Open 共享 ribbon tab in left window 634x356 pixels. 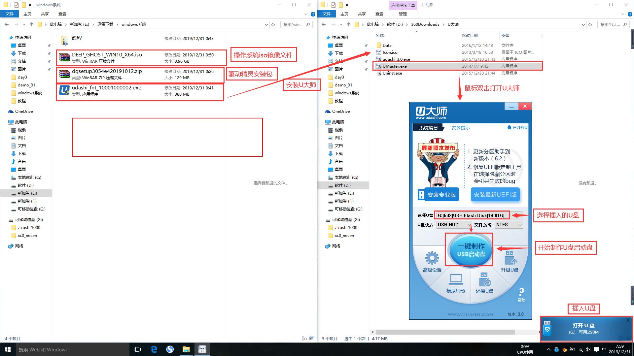[45, 14]
